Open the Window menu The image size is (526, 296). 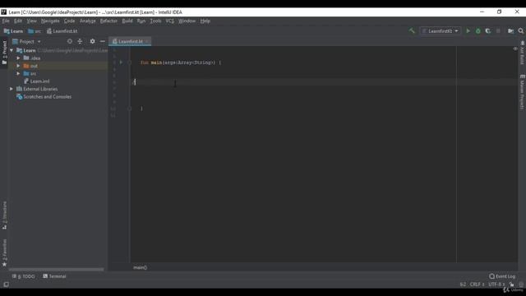[x=187, y=21]
